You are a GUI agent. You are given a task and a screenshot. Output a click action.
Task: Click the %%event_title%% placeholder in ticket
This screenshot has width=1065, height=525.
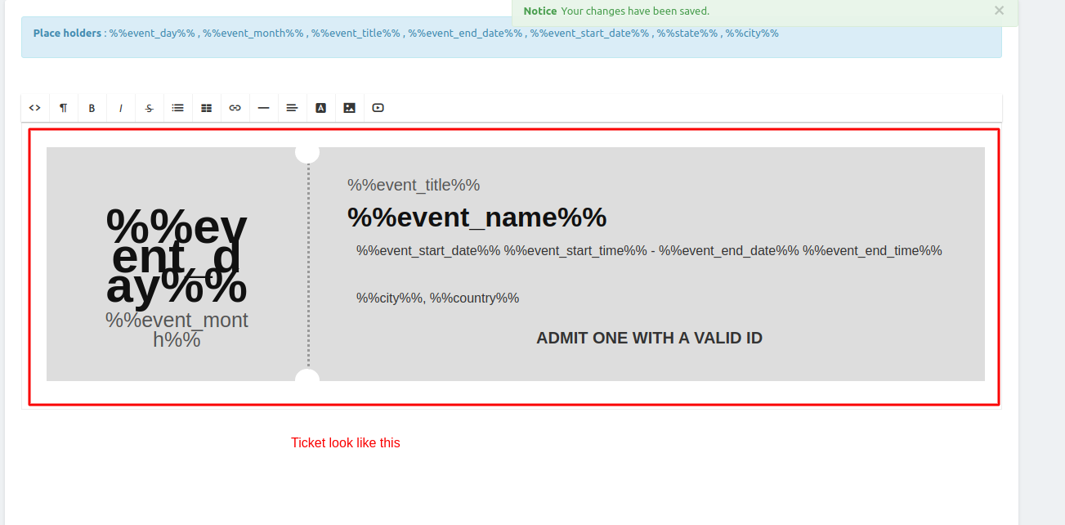[414, 185]
